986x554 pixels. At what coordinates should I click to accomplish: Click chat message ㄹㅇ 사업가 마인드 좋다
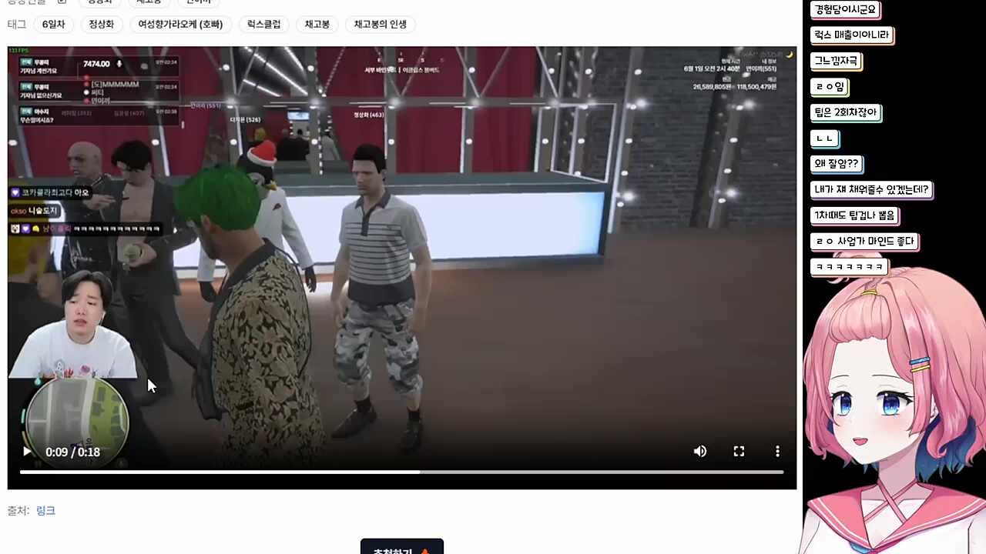[x=864, y=242]
